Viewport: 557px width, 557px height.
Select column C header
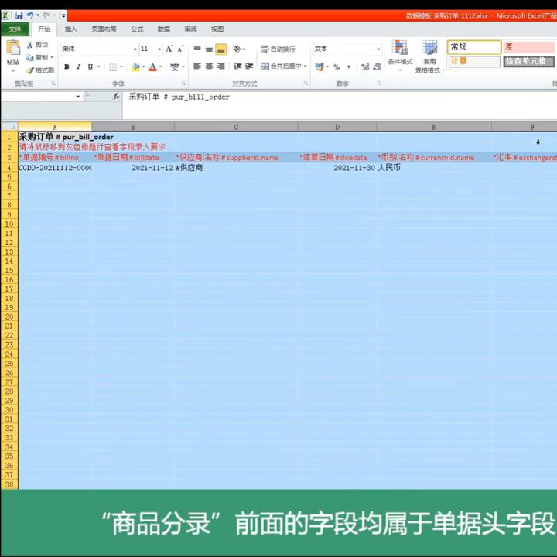[x=236, y=127]
